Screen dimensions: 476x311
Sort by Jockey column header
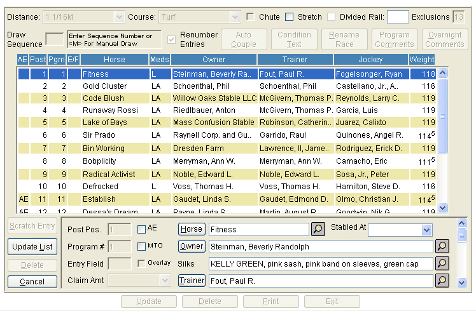pyautogui.click(x=370, y=60)
